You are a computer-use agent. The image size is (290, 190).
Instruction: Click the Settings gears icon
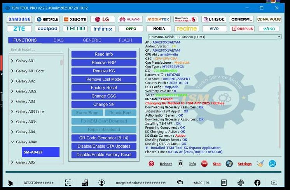click(x=229, y=164)
